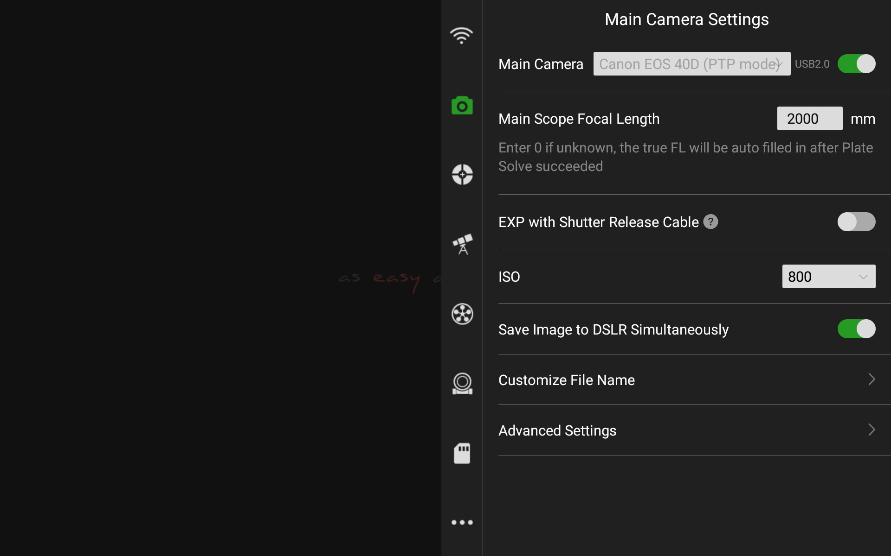This screenshot has height=556, width=891.
Task: Select the green main camera icon
Action: (x=462, y=106)
